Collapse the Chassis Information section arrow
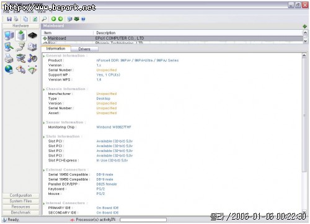 (x=44, y=89)
